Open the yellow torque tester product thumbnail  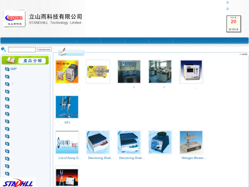98,72
